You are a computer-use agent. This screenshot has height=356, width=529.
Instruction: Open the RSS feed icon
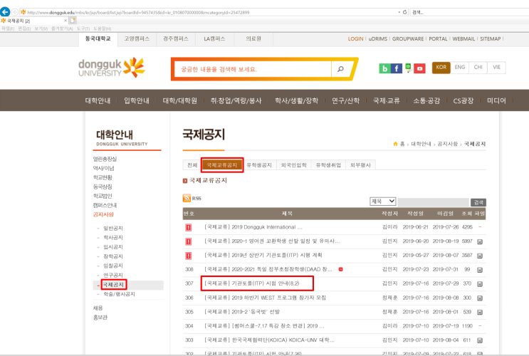pos(187,198)
